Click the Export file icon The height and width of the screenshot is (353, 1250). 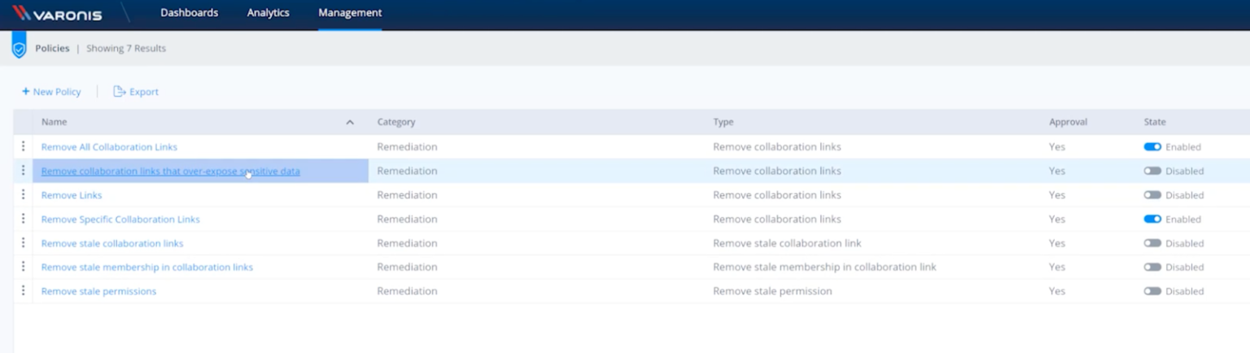pos(120,92)
